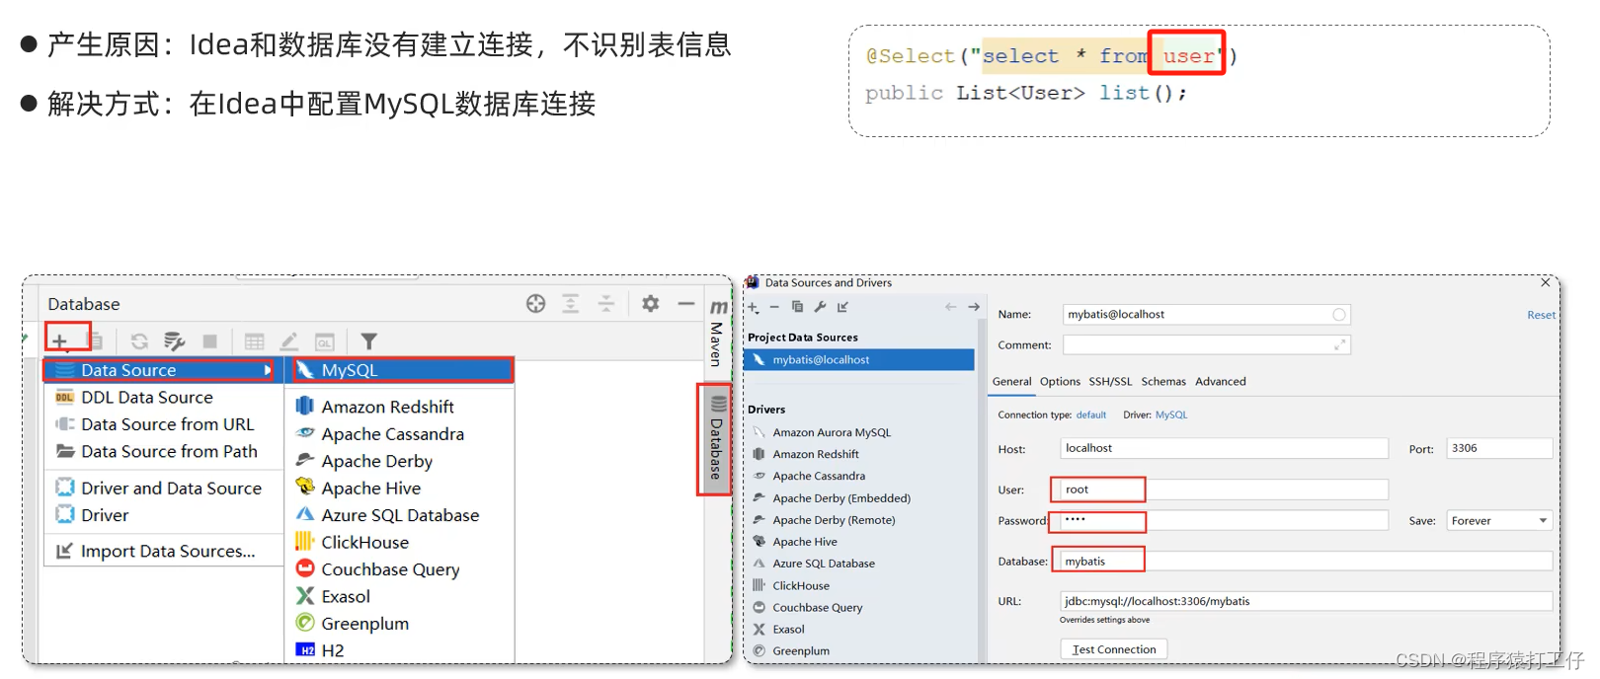Open the Maven side tool window
The width and height of the screenshot is (1600, 679).
[717, 333]
